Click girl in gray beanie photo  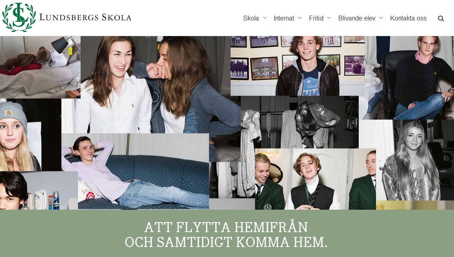pos(20,135)
